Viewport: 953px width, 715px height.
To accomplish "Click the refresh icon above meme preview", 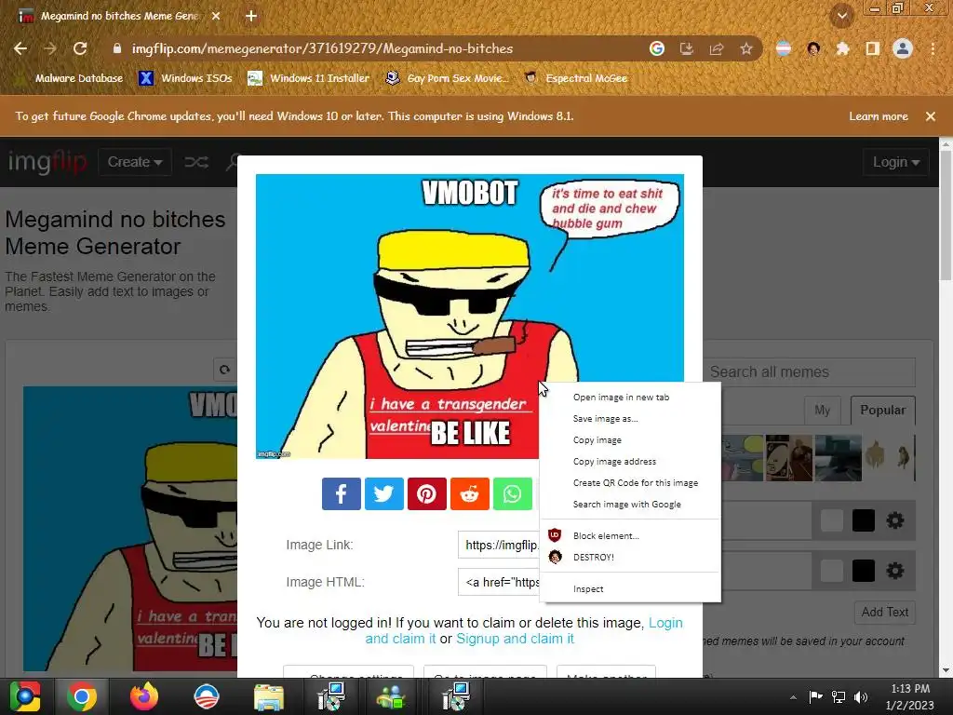I will point(224,370).
